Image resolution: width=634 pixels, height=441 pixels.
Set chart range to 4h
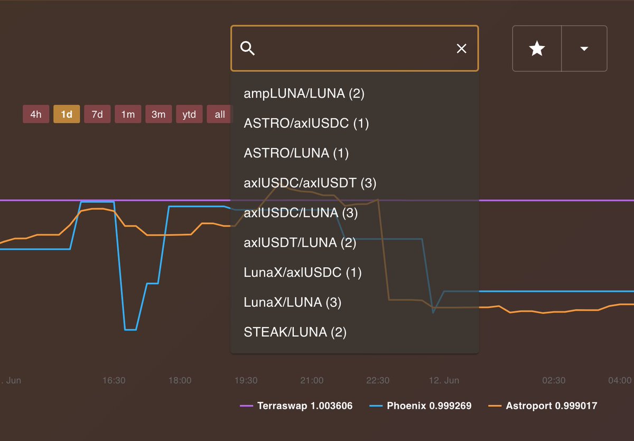pyautogui.click(x=36, y=115)
